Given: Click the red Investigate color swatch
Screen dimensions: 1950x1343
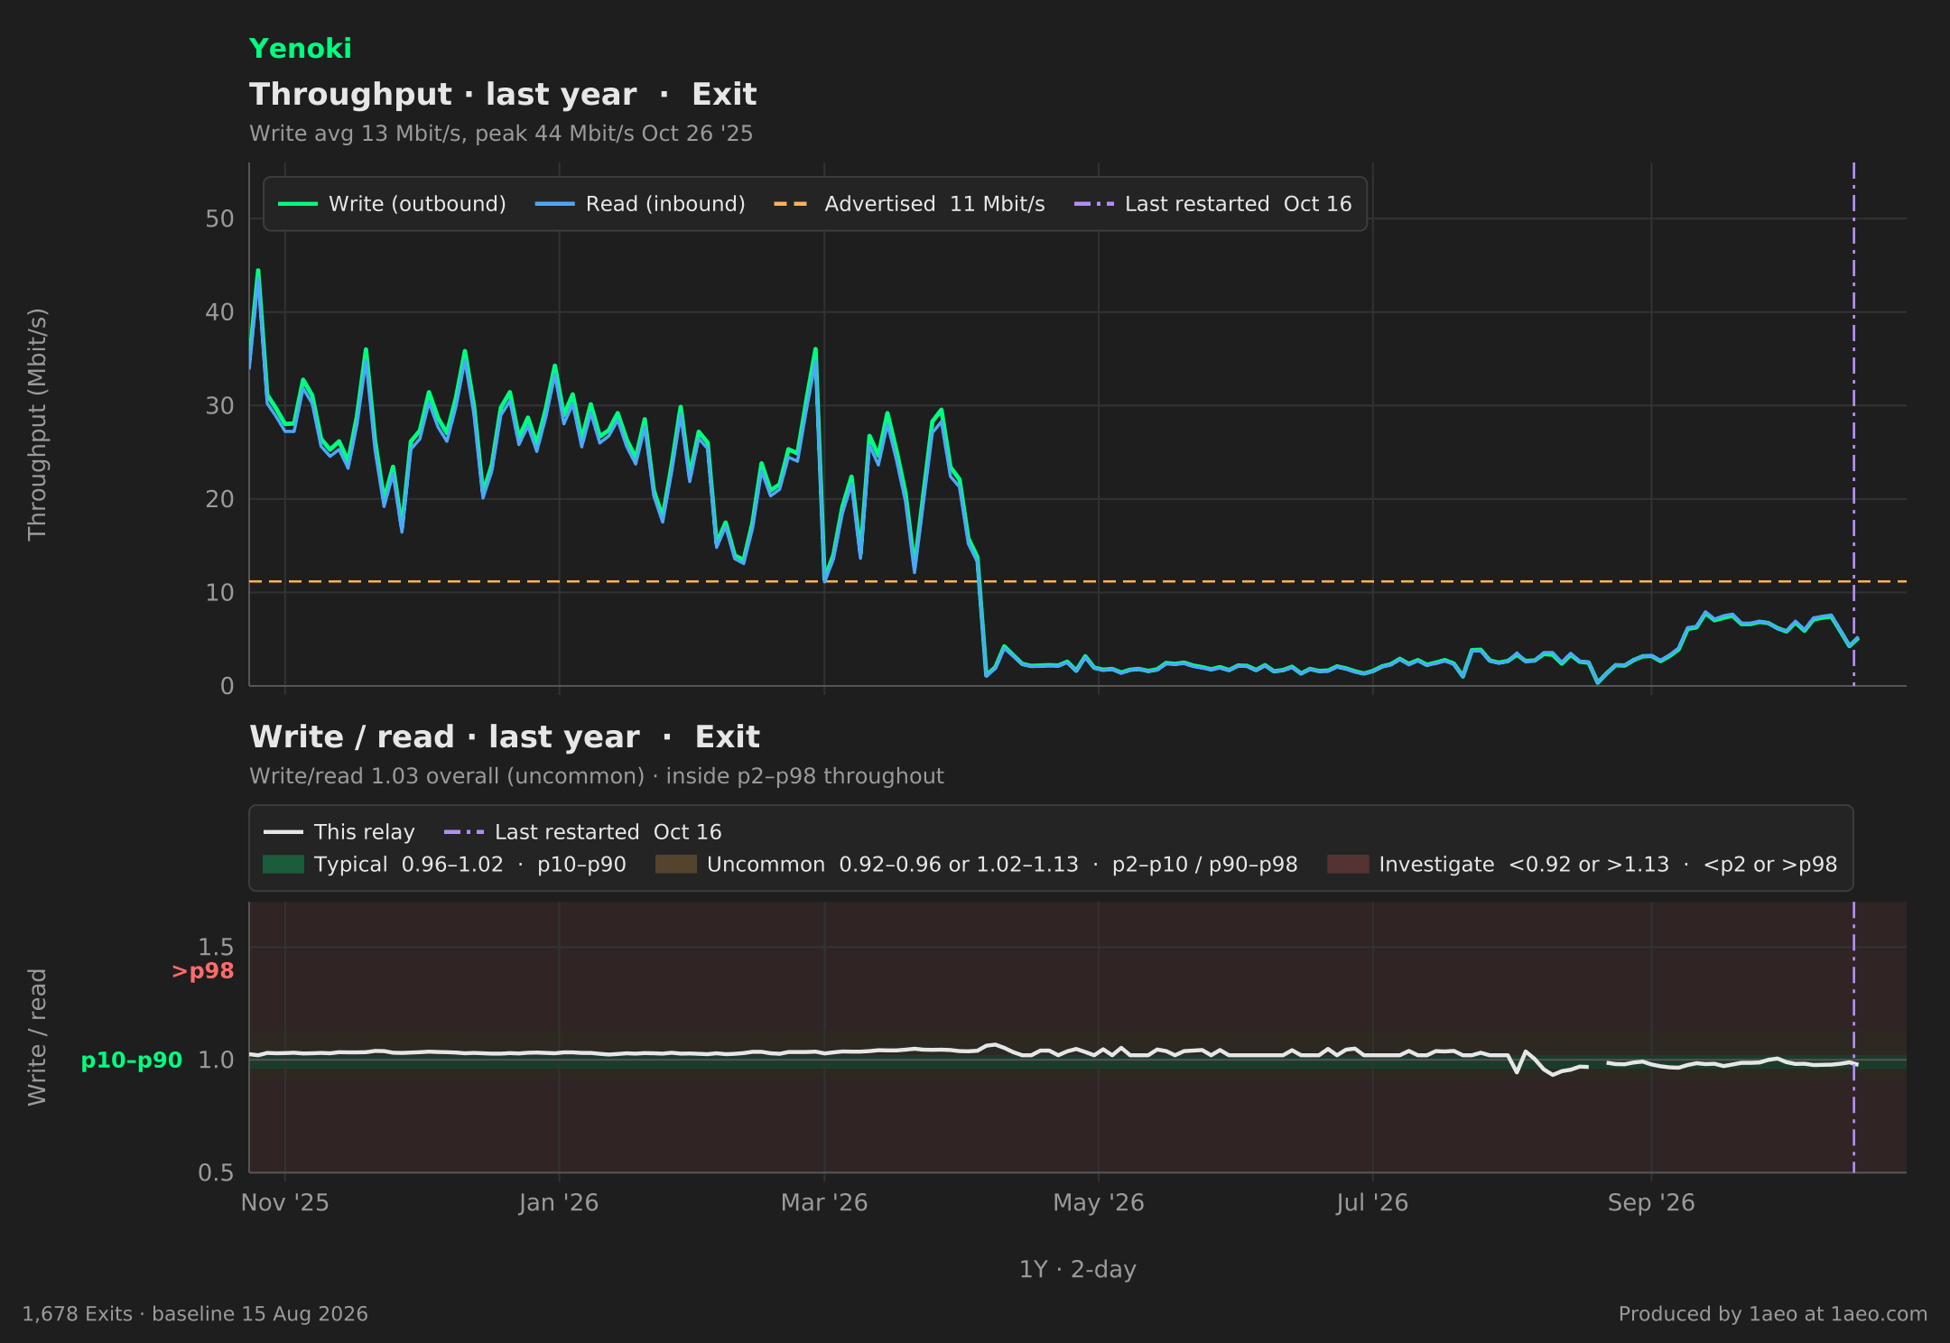Looking at the screenshot, I should pyautogui.click(x=1348, y=865).
